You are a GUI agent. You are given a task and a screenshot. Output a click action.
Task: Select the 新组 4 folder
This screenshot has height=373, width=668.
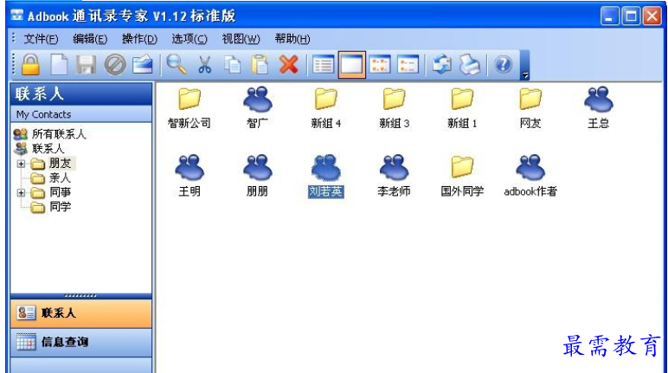(325, 108)
